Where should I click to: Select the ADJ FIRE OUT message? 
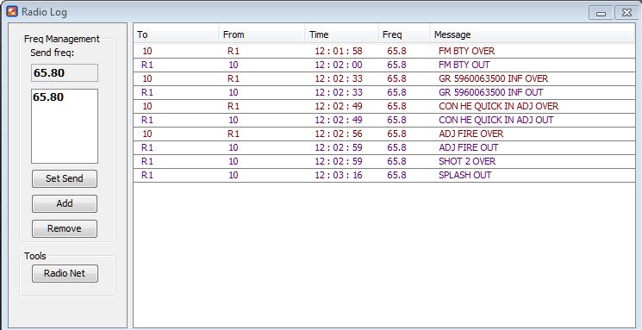(469, 147)
